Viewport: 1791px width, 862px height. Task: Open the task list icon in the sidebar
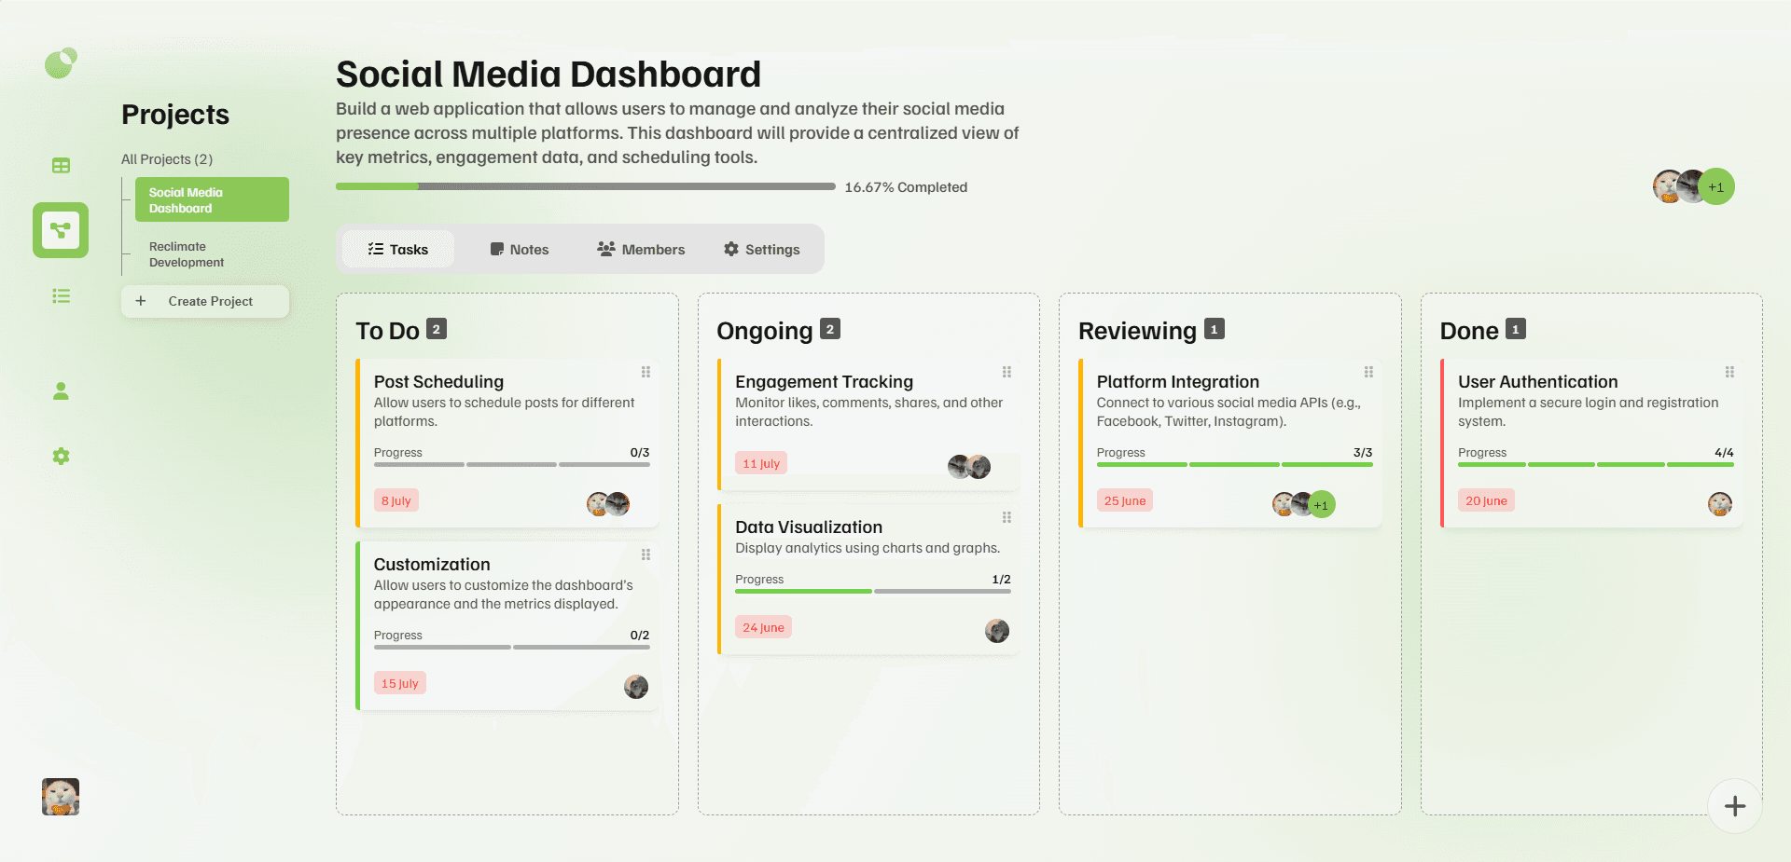pos(60,295)
